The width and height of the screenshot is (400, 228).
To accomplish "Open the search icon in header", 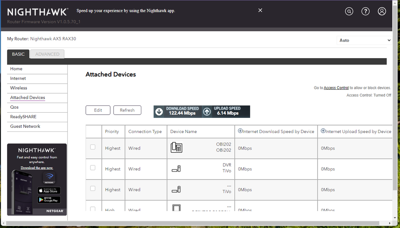I will click(349, 11).
